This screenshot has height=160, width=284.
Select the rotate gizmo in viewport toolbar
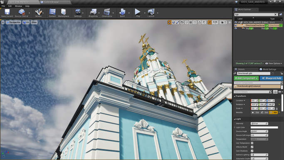[173, 22]
